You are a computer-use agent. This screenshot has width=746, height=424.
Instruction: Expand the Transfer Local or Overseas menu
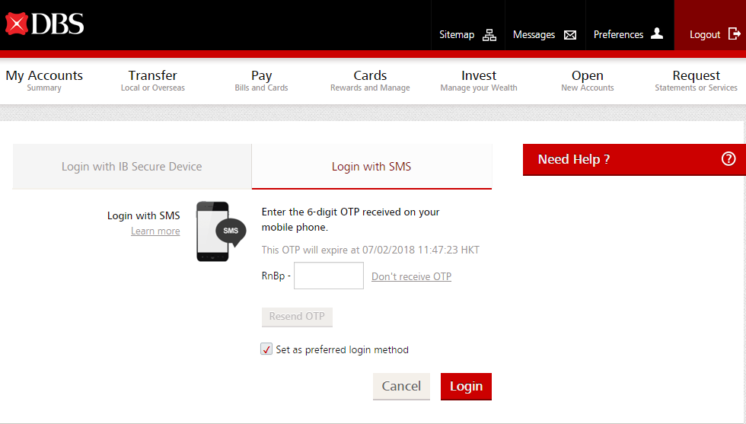(152, 80)
